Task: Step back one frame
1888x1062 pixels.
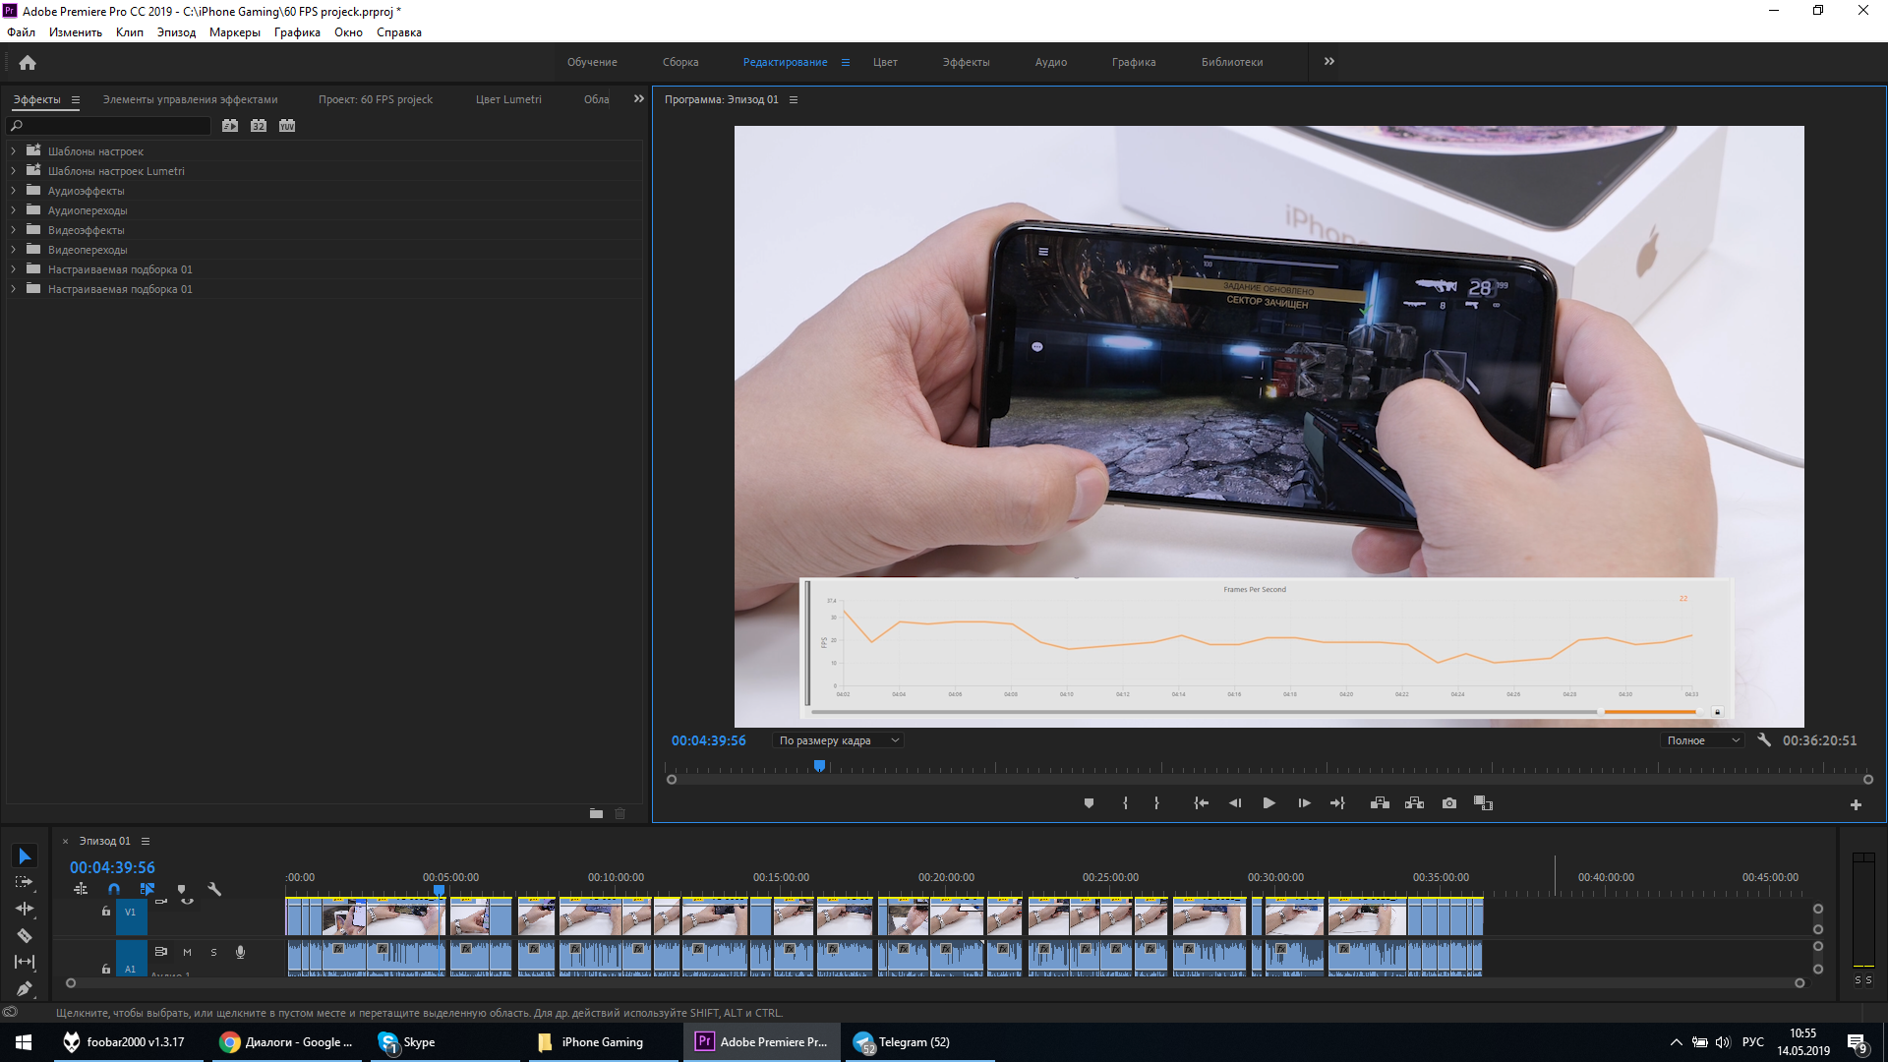Action: tap(1235, 803)
